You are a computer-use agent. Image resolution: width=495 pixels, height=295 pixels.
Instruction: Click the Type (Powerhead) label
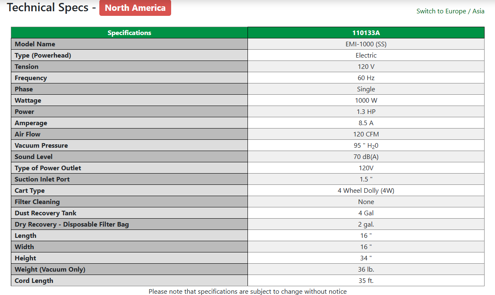[x=43, y=55]
